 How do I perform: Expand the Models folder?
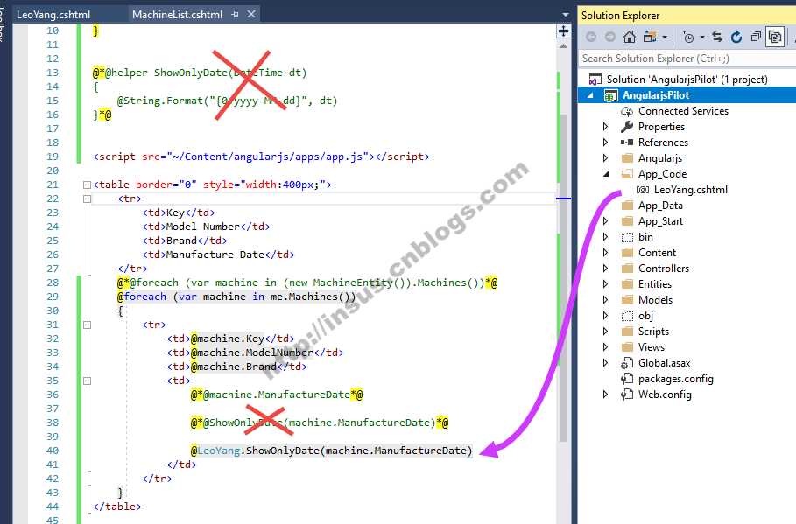click(605, 299)
